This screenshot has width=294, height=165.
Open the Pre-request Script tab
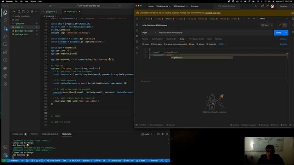pos(196,39)
